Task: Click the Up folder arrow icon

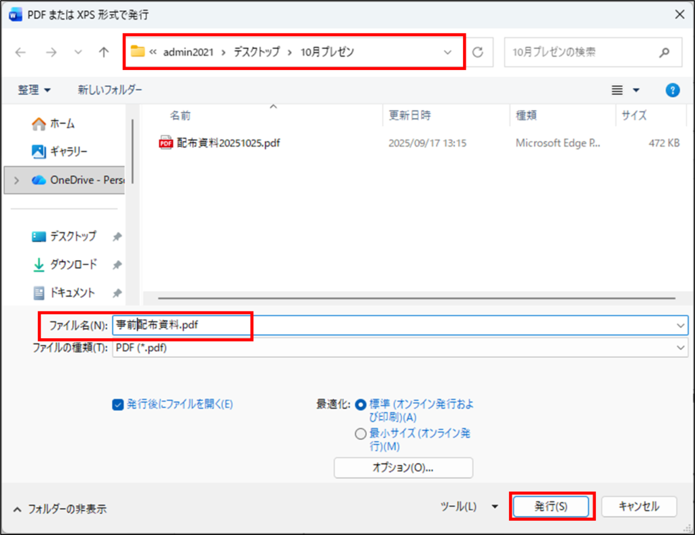Action: pos(104,52)
